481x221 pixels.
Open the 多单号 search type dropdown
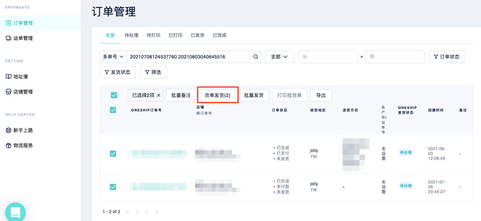pos(114,57)
